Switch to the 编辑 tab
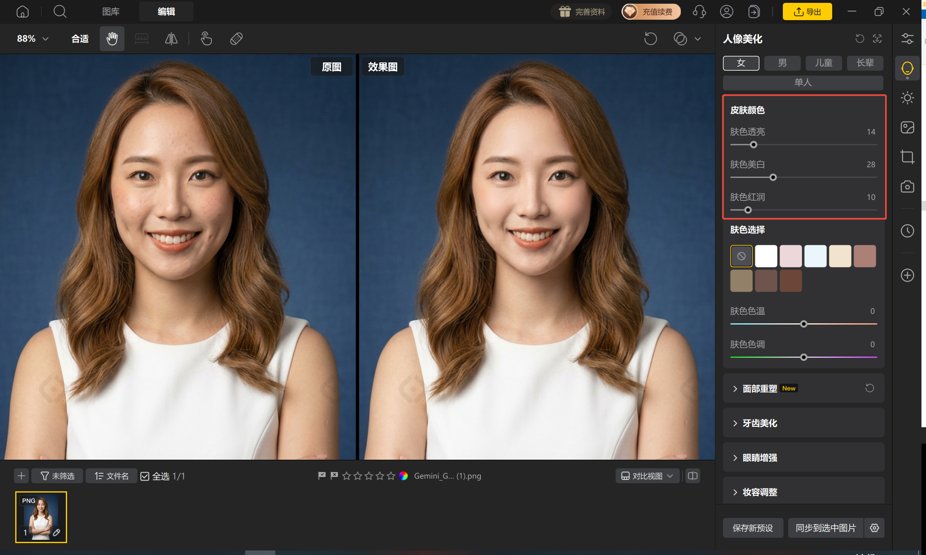This screenshot has width=926, height=555. click(x=166, y=12)
